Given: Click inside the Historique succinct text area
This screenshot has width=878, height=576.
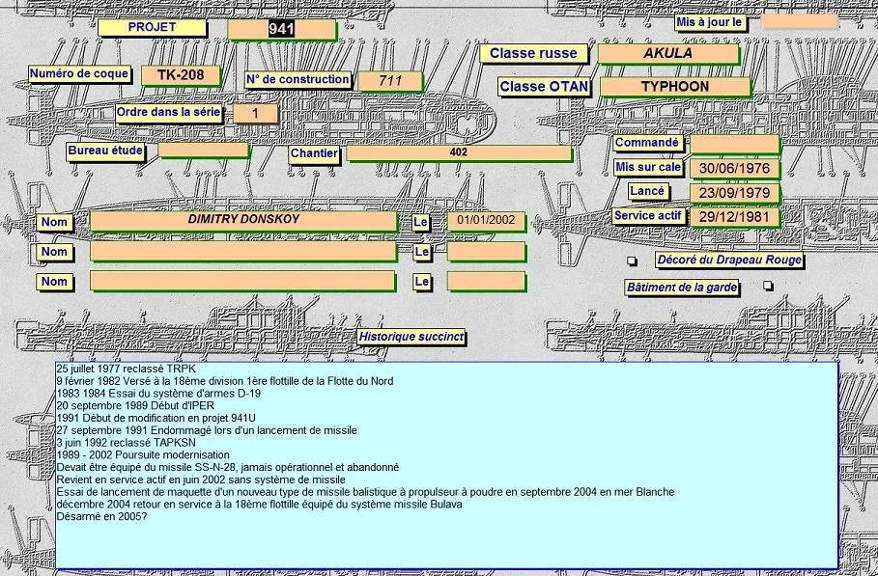Looking at the screenshot, I should tap(444, 463).
